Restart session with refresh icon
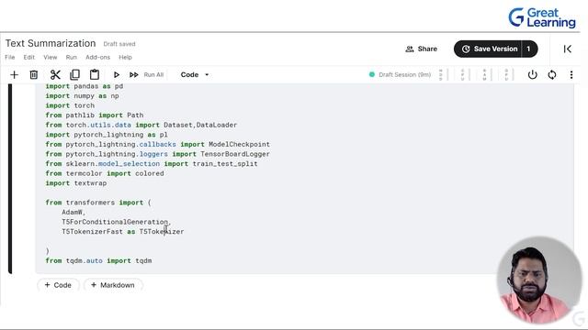This screenshot has width=588, height=330. tap(552, 75)
